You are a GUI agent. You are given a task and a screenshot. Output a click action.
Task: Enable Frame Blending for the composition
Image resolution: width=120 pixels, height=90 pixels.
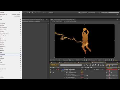click(93, 65)
